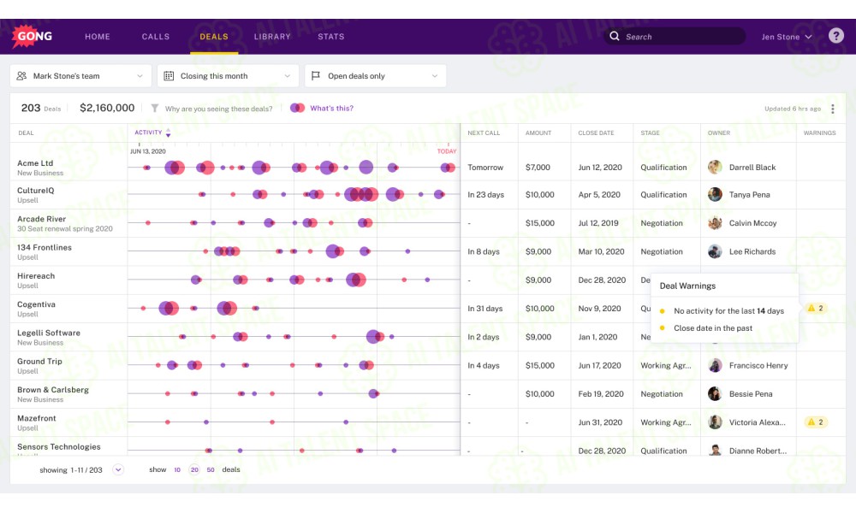Click the JUN 13, 2020 timeline start label

tap(147, 151)
